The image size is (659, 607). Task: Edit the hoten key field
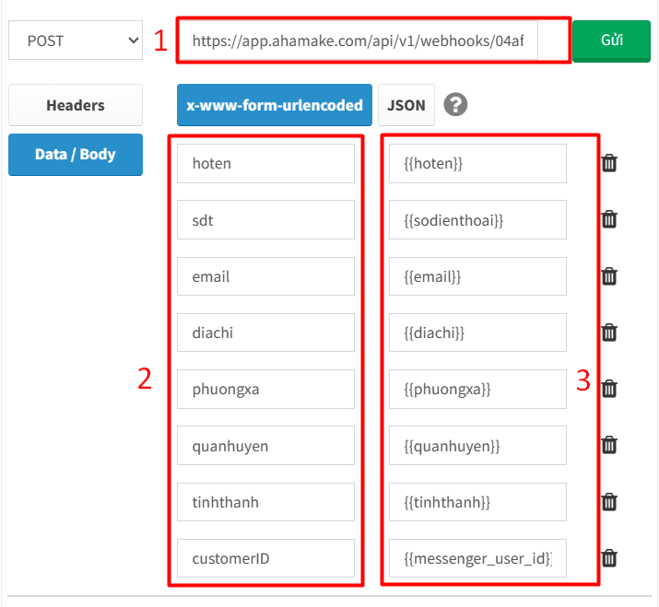click(x=265, y=163)
